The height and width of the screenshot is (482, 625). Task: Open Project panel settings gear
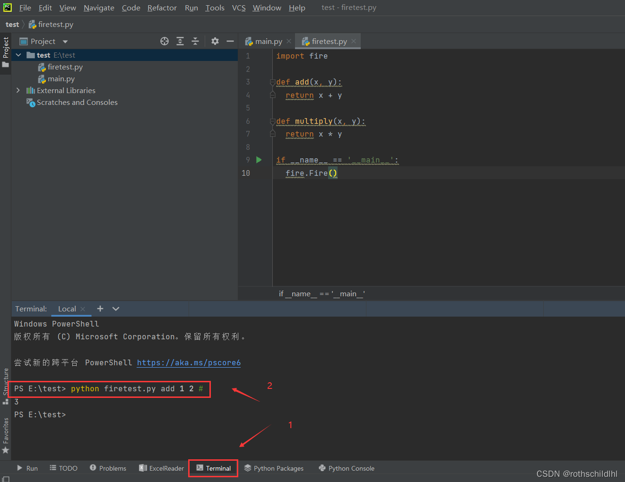point(215,41)
